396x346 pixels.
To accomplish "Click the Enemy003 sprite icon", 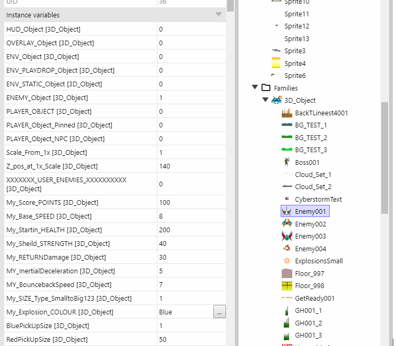I will 286,236.
